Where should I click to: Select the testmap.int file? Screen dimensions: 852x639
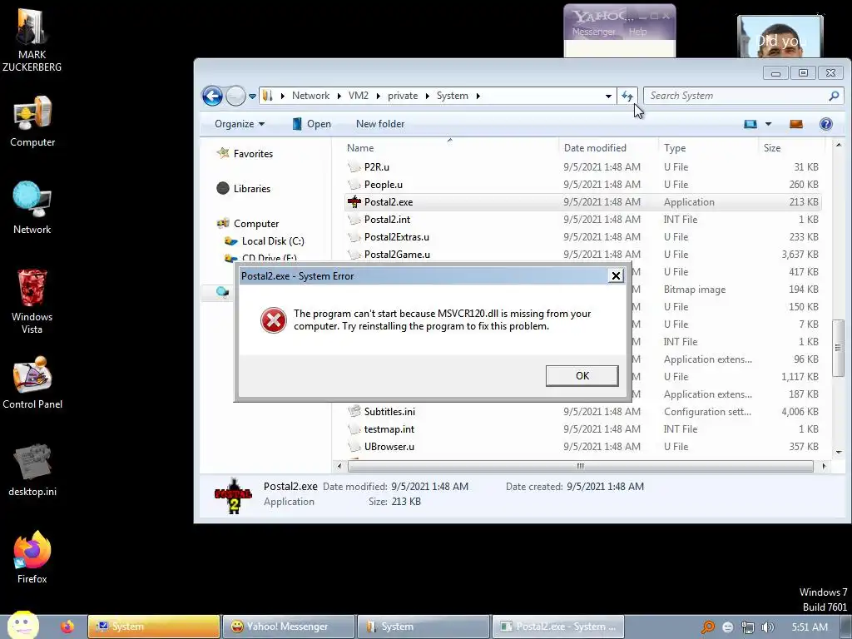(x=389, y=428)
